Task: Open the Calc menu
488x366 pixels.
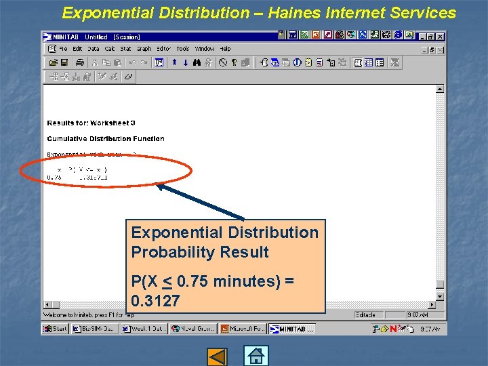Action: coord(110,49)
